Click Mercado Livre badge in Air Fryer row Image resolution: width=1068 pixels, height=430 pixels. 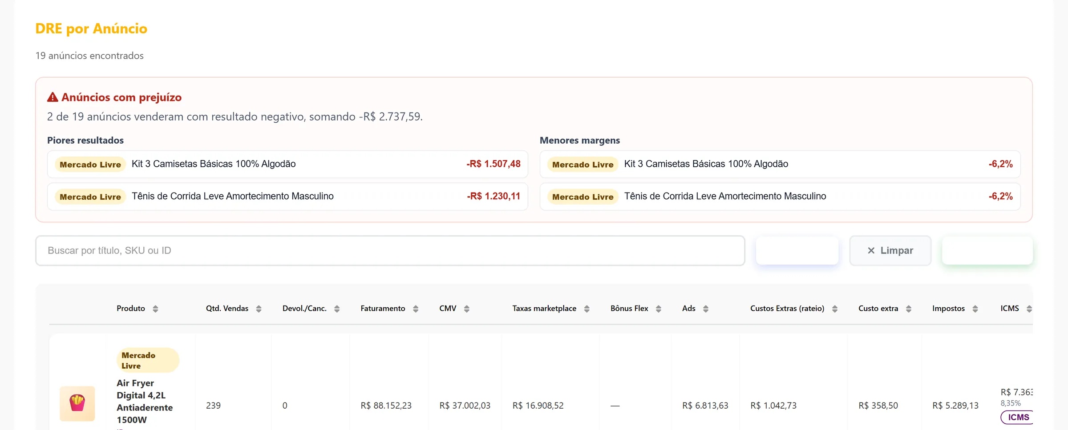point(148,361)
